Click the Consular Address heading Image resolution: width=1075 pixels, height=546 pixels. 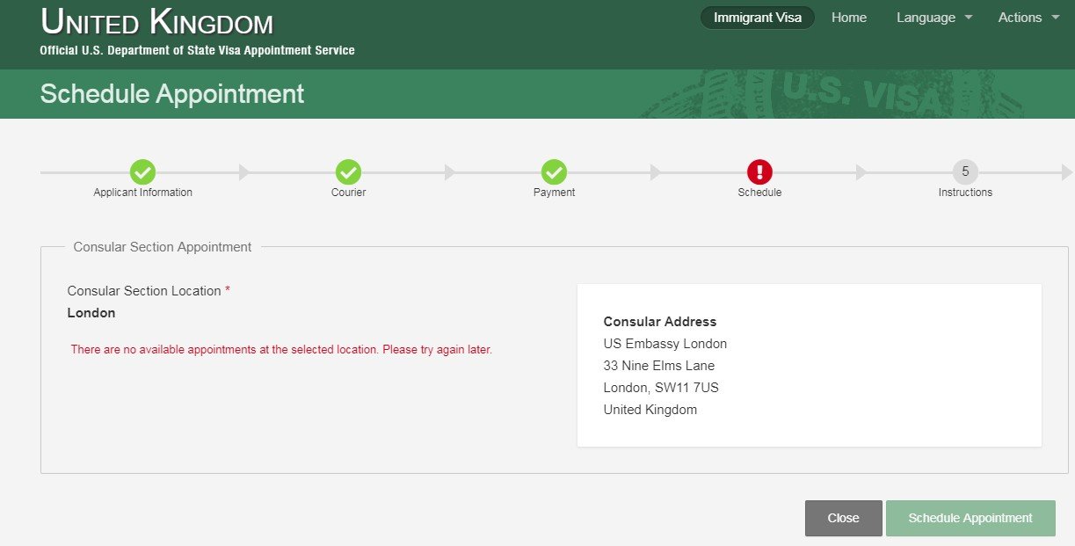660,322
